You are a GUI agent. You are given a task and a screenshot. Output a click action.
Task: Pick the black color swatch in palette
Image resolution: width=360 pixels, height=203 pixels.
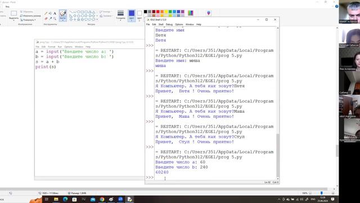(x=145, y=12)
